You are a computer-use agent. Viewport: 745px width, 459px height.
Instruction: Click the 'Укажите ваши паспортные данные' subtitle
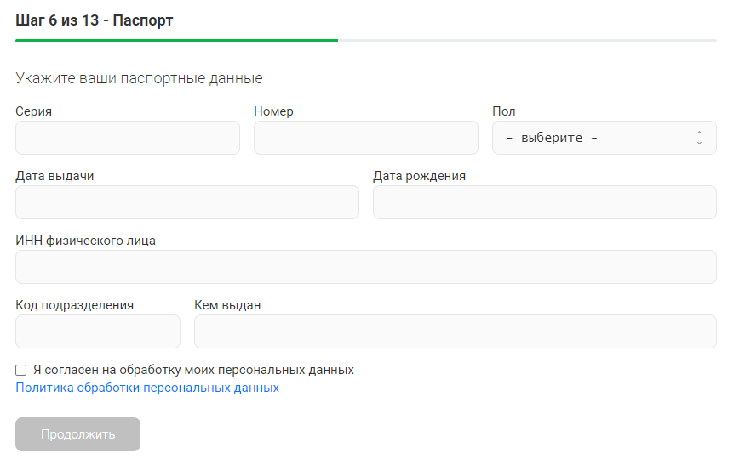pyautogui.click(x=139, y=78)
